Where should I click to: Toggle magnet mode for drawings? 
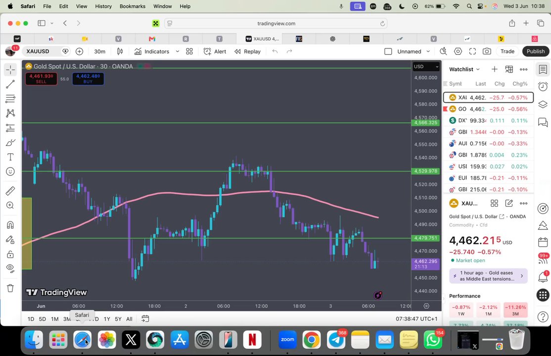10,225
